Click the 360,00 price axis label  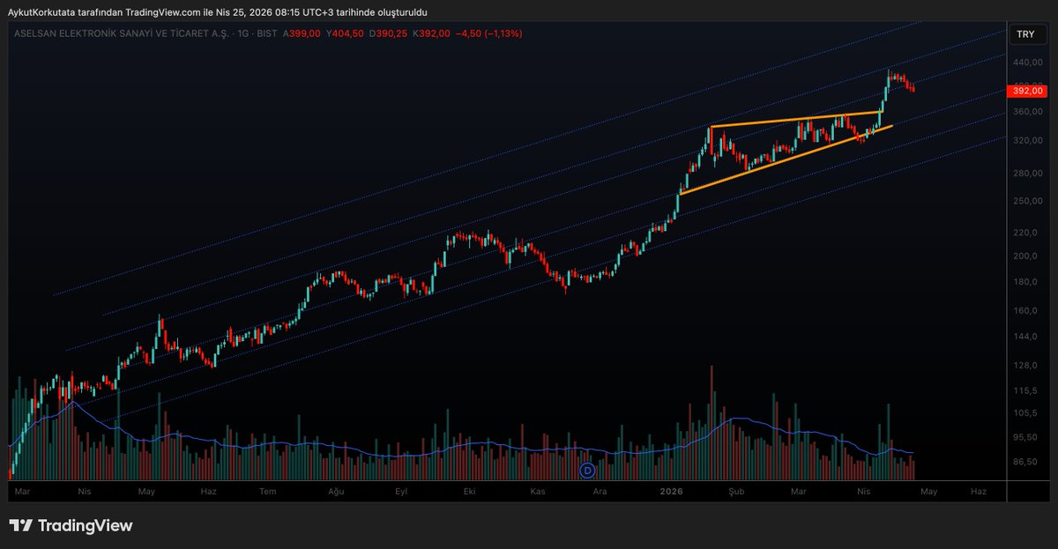[1027, 112]
